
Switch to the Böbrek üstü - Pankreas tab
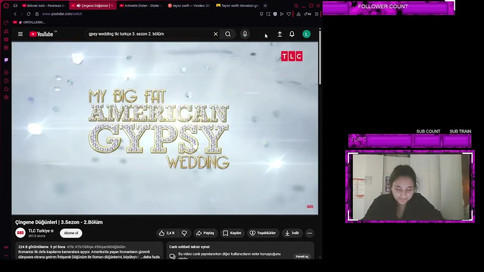(44, 6)
